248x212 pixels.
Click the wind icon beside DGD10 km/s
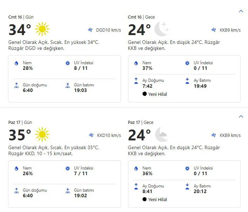point(91,30)
